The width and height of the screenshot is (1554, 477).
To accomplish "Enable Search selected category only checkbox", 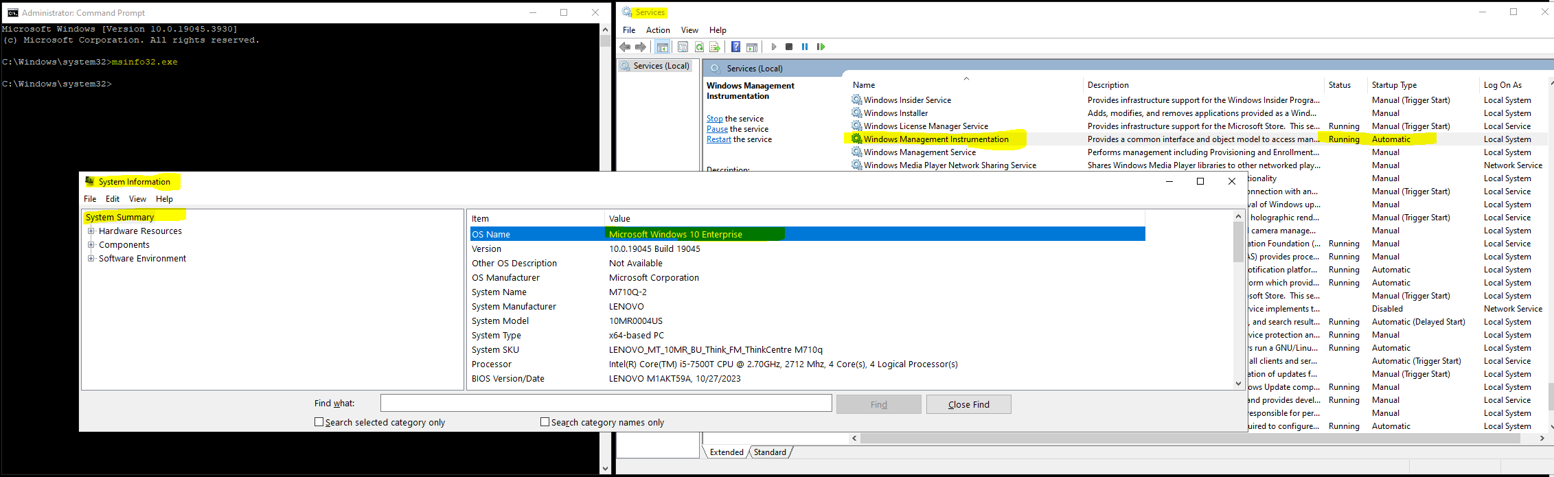I will click(x=319, y=422).
